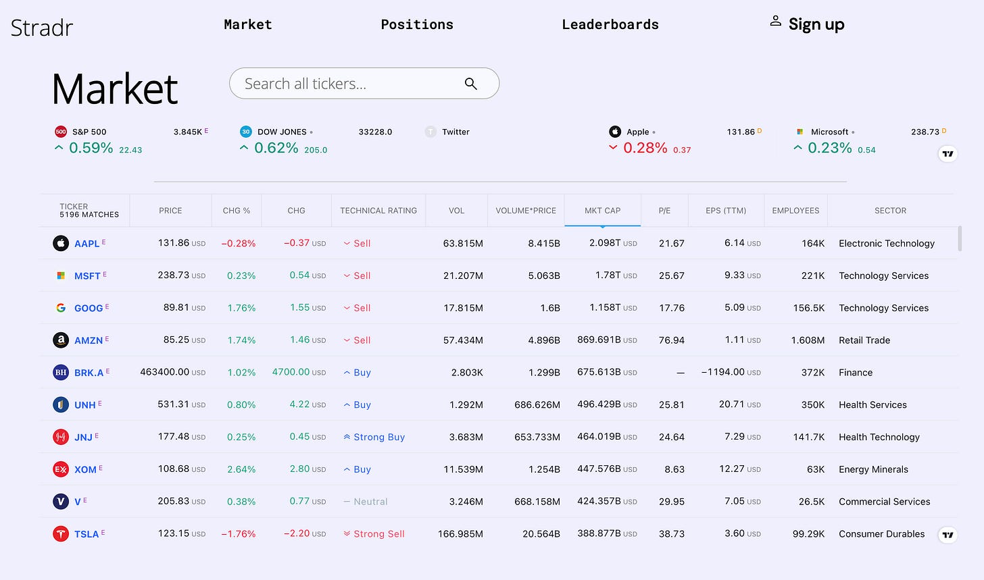Click the Sign up button
Screen dimensions: 984x580
pyautogui.click(x=816, y=25)
